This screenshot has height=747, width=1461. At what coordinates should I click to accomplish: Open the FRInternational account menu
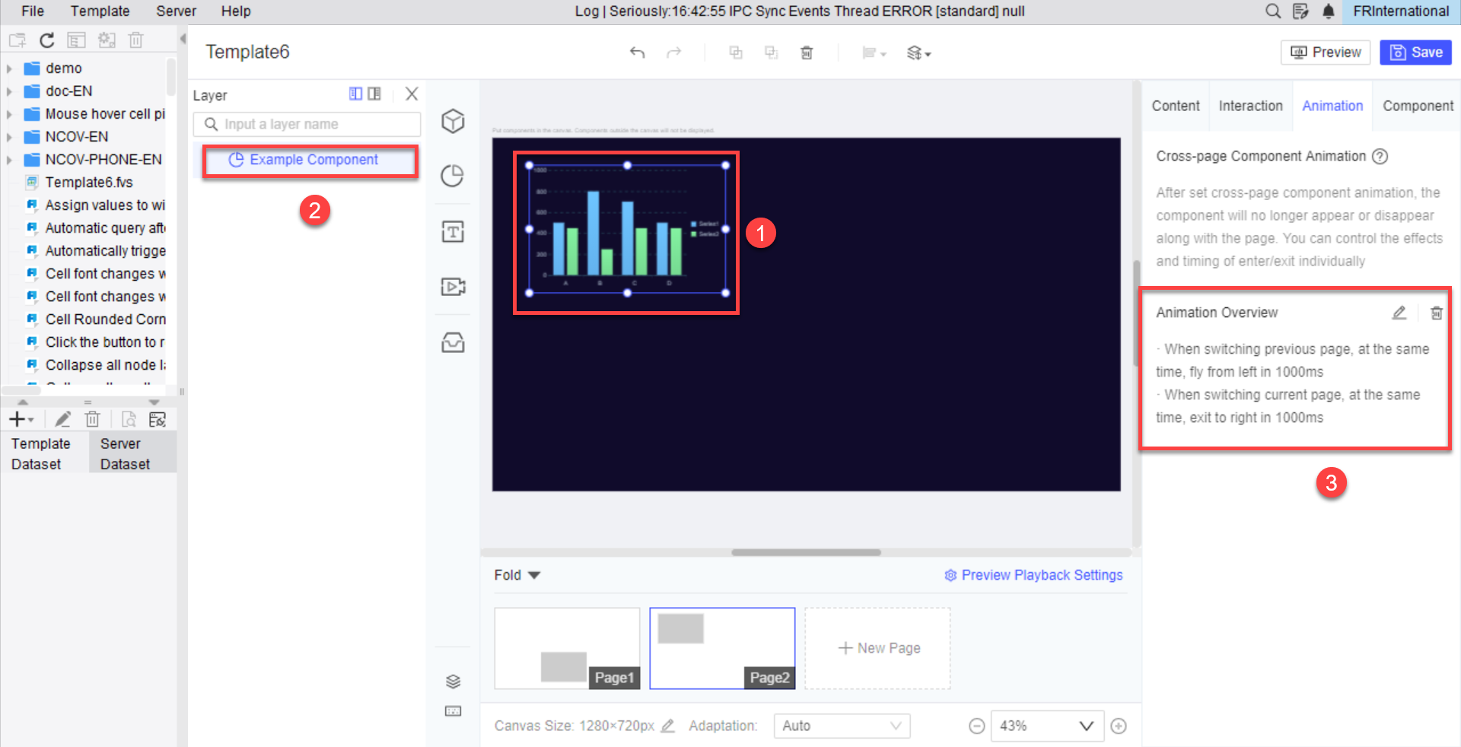1401,11
